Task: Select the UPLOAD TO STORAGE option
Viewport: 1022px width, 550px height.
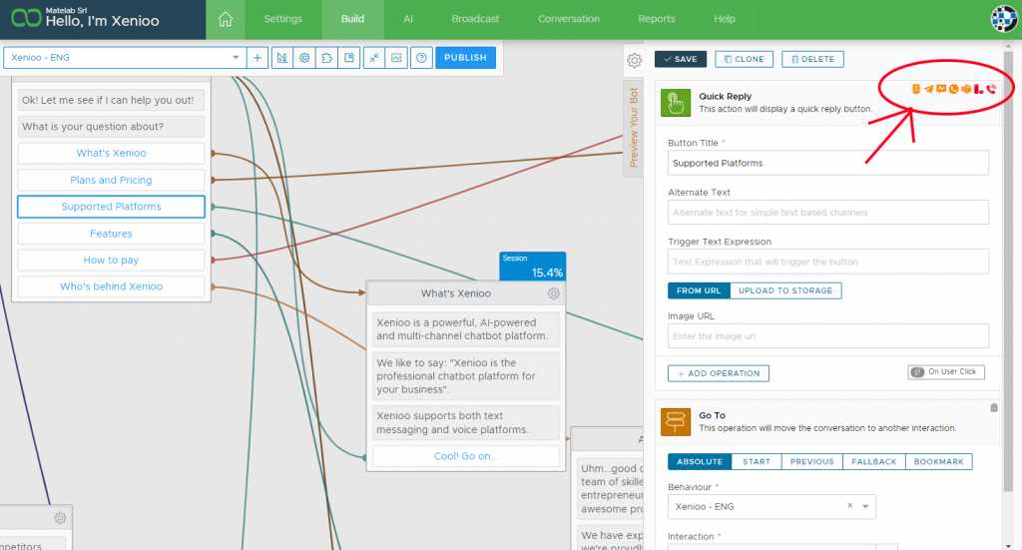Action: pyautogui.click(x=785, y=290)
